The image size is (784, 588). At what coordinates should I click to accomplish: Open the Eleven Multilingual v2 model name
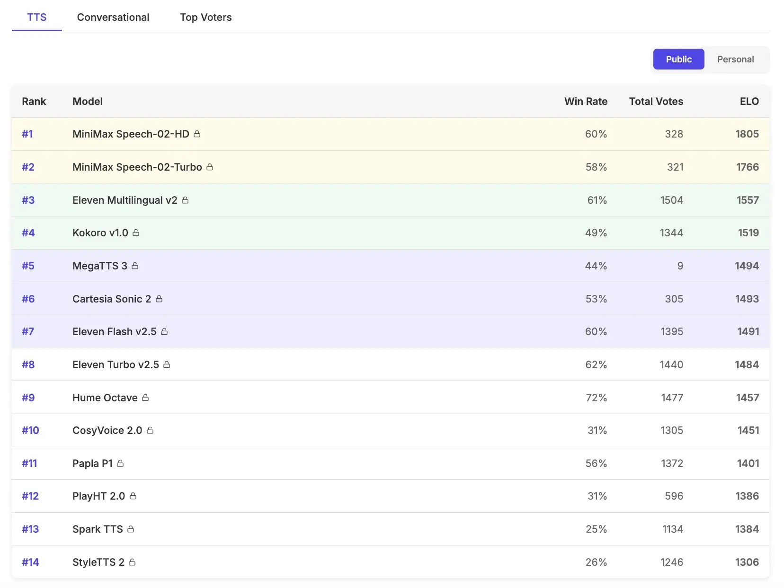point(125,200)
